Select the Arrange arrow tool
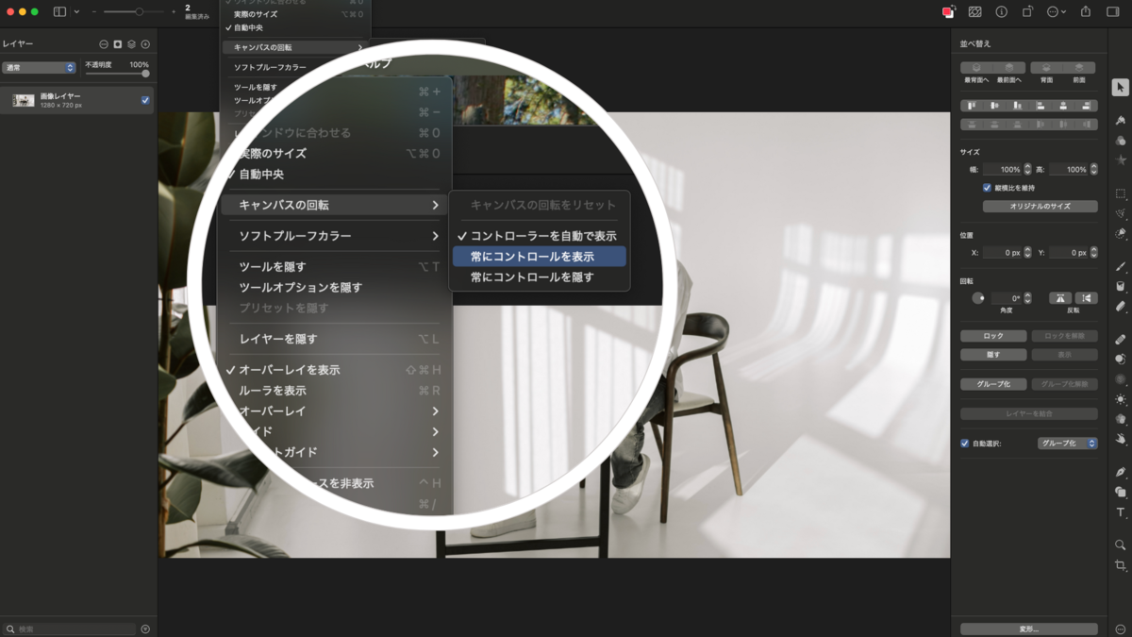The image size is (1132, 637). [1120, 87]
